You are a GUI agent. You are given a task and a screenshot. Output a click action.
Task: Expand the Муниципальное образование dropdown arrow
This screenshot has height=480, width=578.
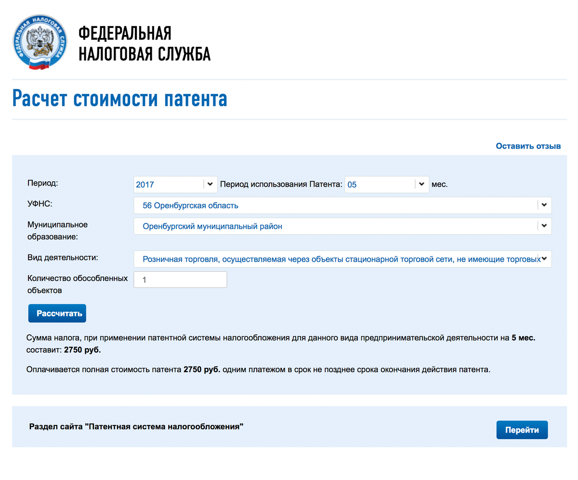point(544,226)
